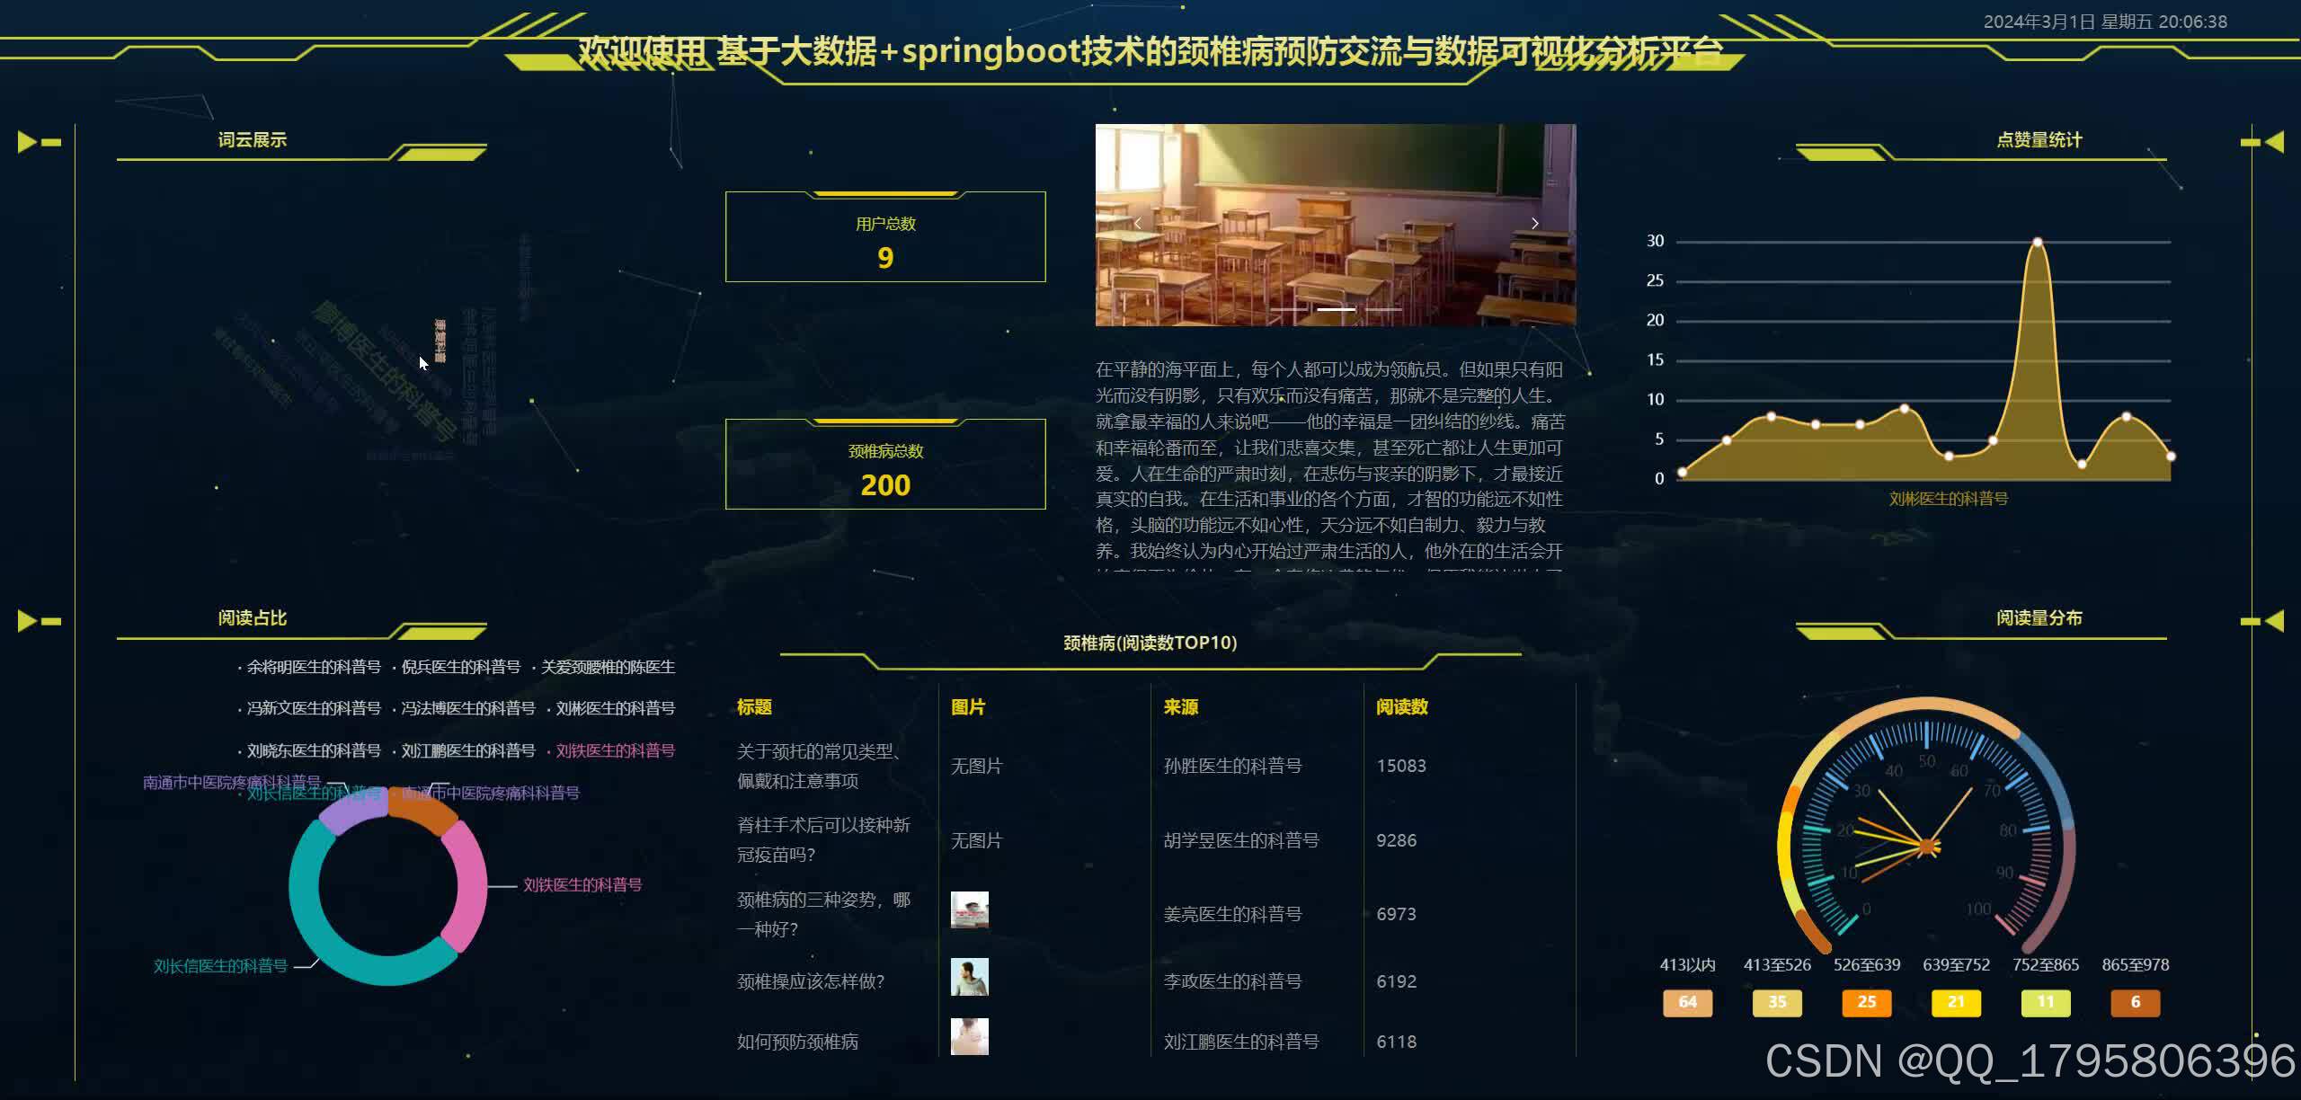Select the last carousel indicator bar
2301x1100 pixels.
(x=1383, y=309)
